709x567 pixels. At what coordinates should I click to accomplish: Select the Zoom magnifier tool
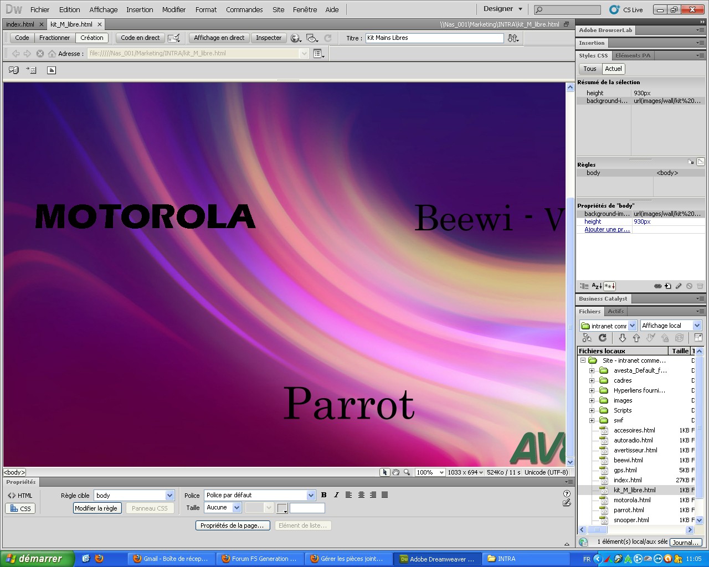point(407,472)
